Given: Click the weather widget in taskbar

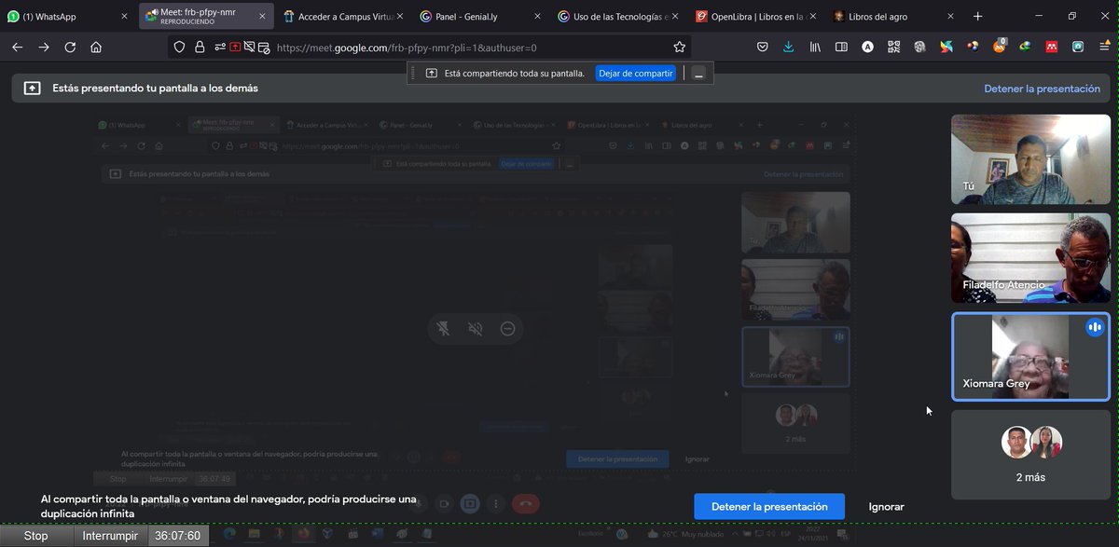Looking at the screenshot, I should (x=684, y=535).
